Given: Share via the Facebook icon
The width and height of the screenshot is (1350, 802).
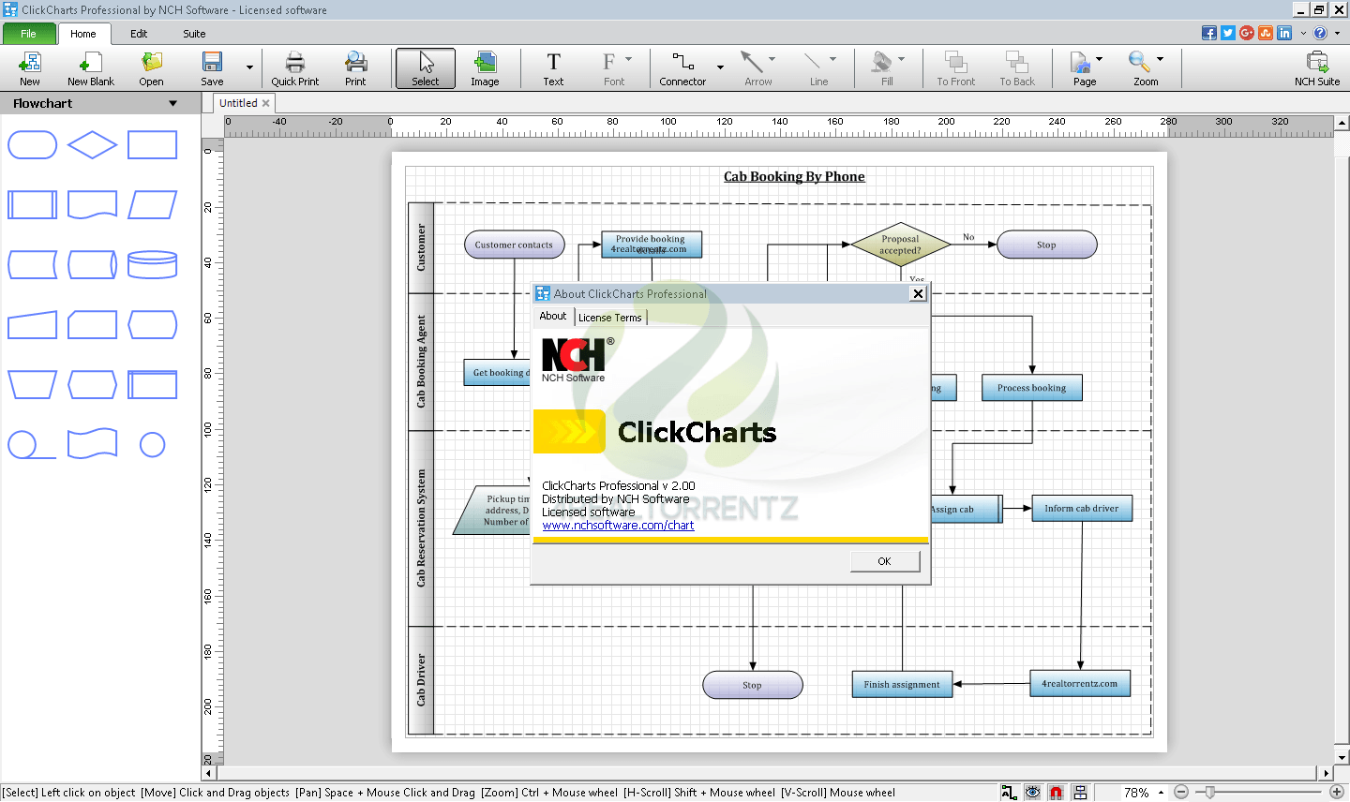Looking at the screenshot, I should click(1209, 33).
